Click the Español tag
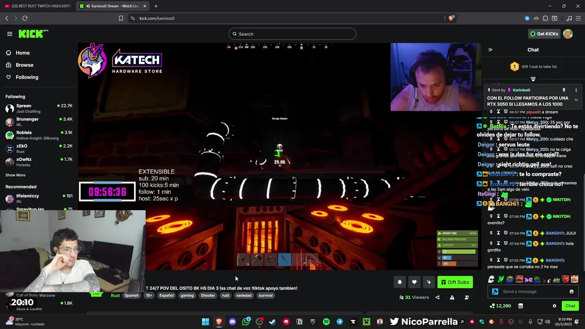Image resolution: width=585 pixels, height=329 pixels. tap(166, 296)
